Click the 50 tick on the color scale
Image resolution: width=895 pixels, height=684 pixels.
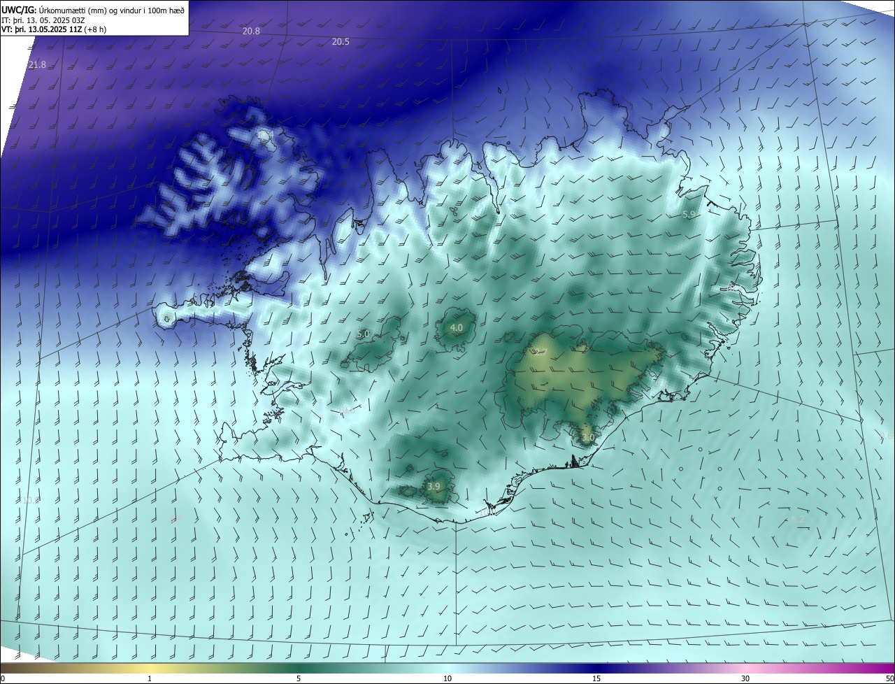(x=889, y=678)
